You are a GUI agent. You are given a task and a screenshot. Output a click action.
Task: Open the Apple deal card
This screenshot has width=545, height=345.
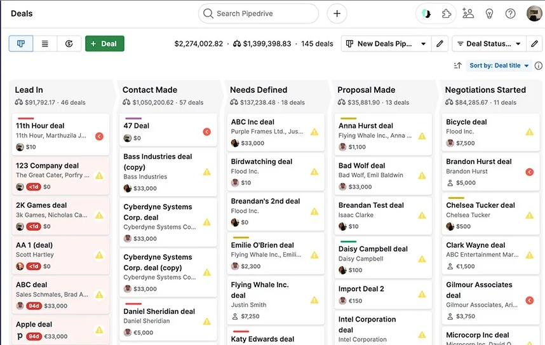point(60,330)
